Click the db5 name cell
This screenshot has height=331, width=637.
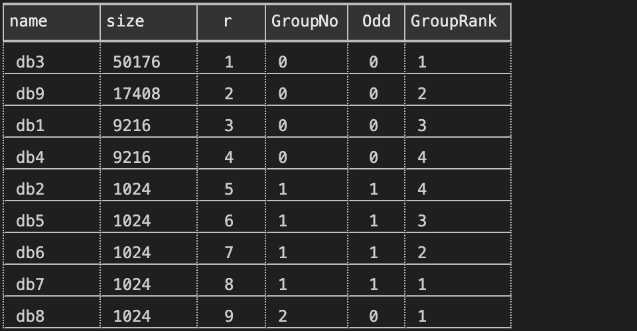click(52, 216)
